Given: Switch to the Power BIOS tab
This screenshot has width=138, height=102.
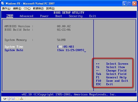Looking at the screenshot, I should click(x=44, y=16).
